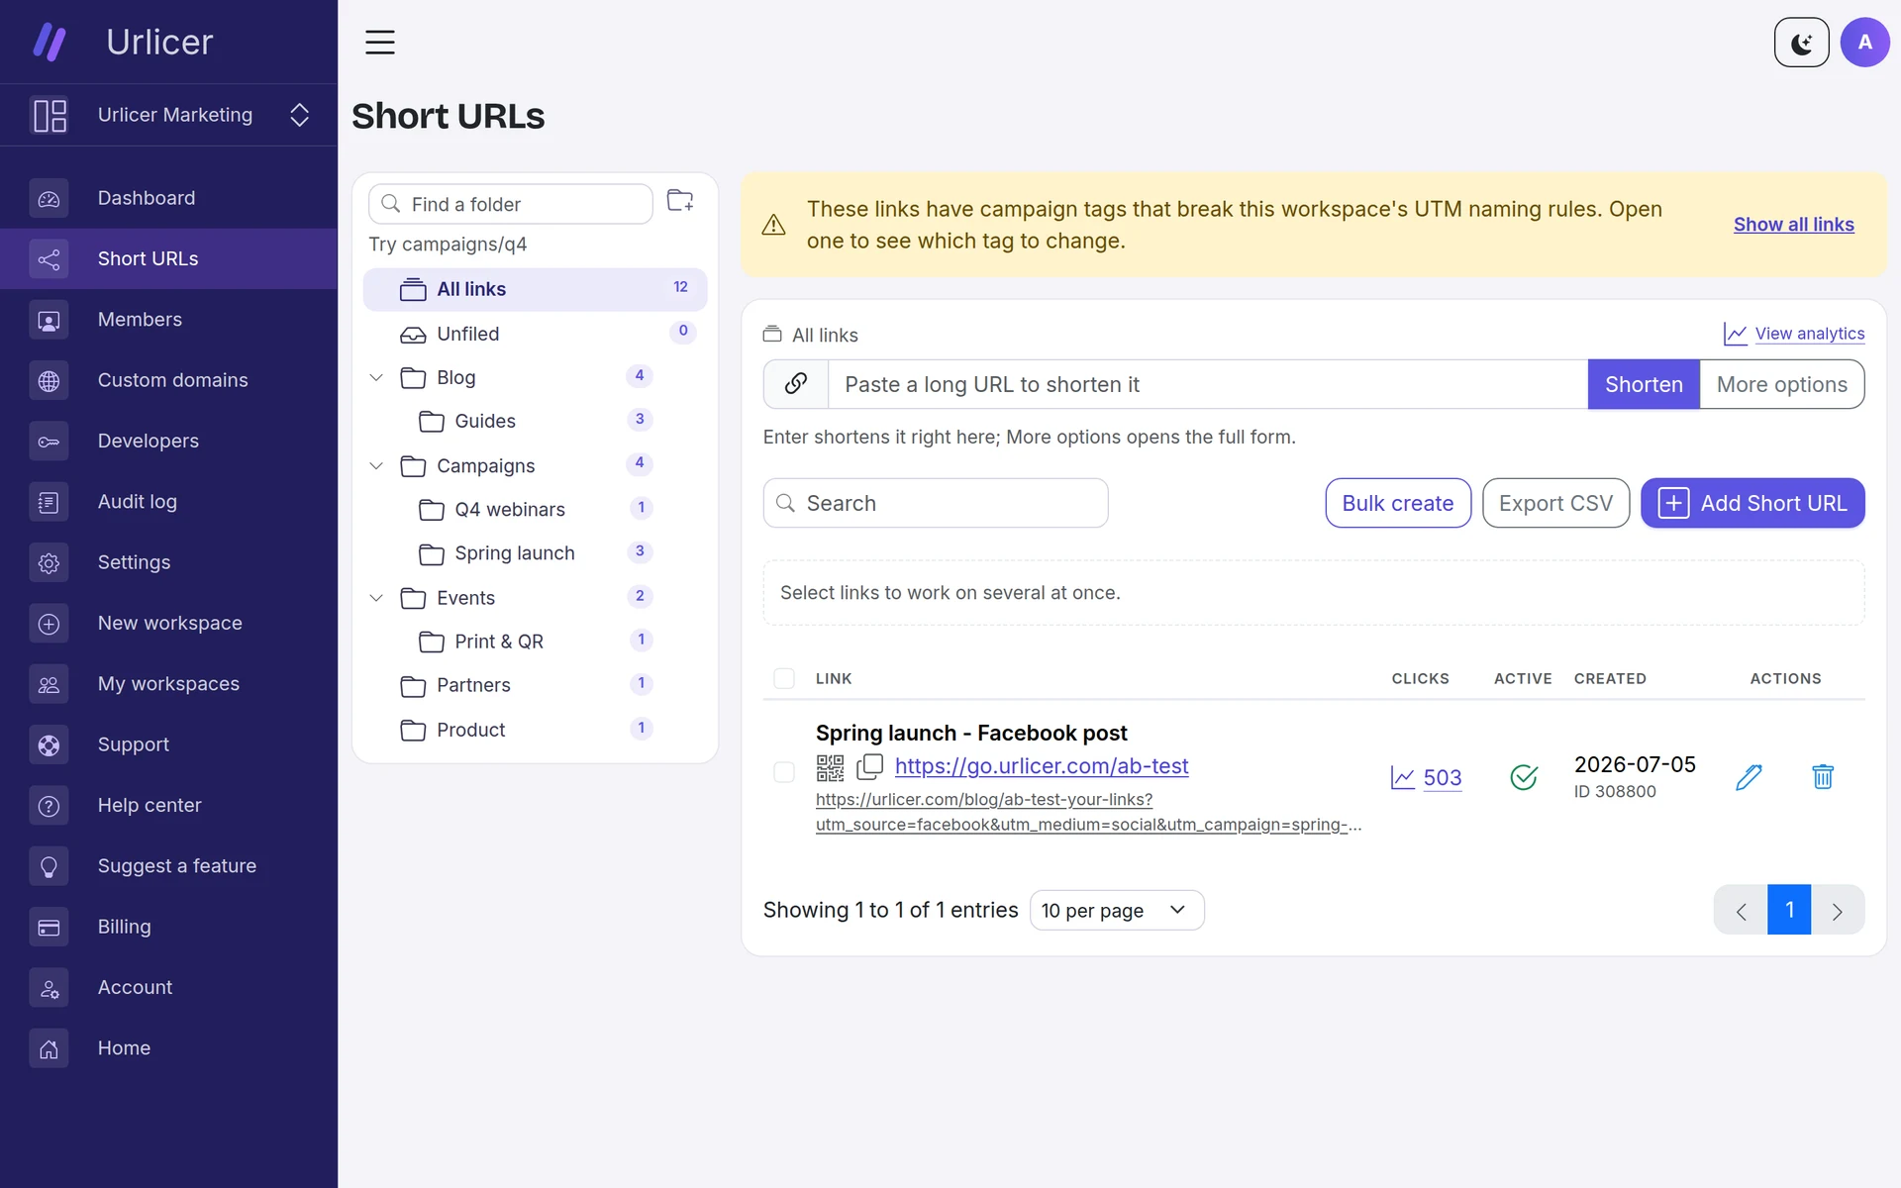Collapse the Events folder
Image resolution: width=1901 pixels, height=1188 pixels.
376,598
